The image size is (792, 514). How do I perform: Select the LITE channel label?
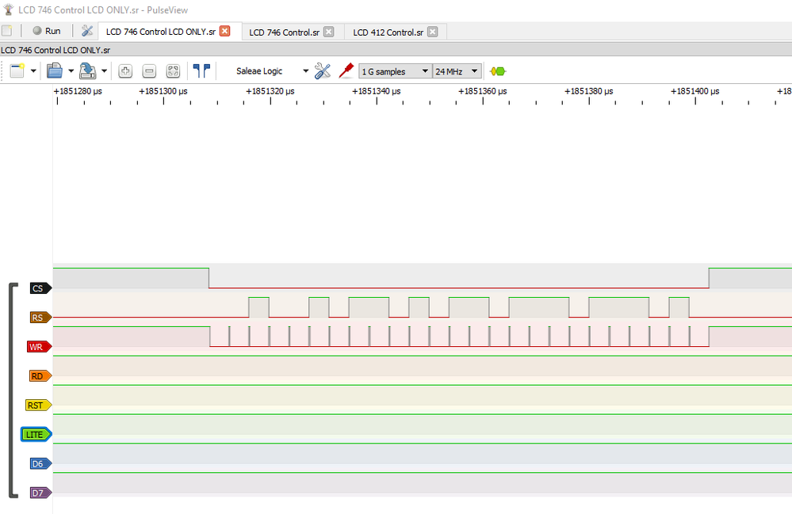(x=36, y=434)
